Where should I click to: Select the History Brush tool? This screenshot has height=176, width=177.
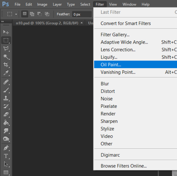(6, 106)
